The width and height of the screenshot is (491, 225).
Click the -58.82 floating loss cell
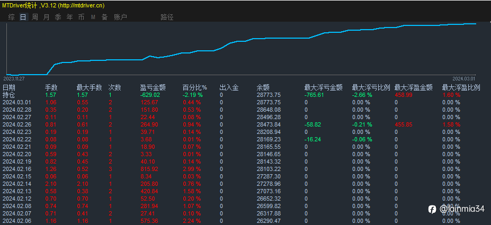tap(313, 124)
